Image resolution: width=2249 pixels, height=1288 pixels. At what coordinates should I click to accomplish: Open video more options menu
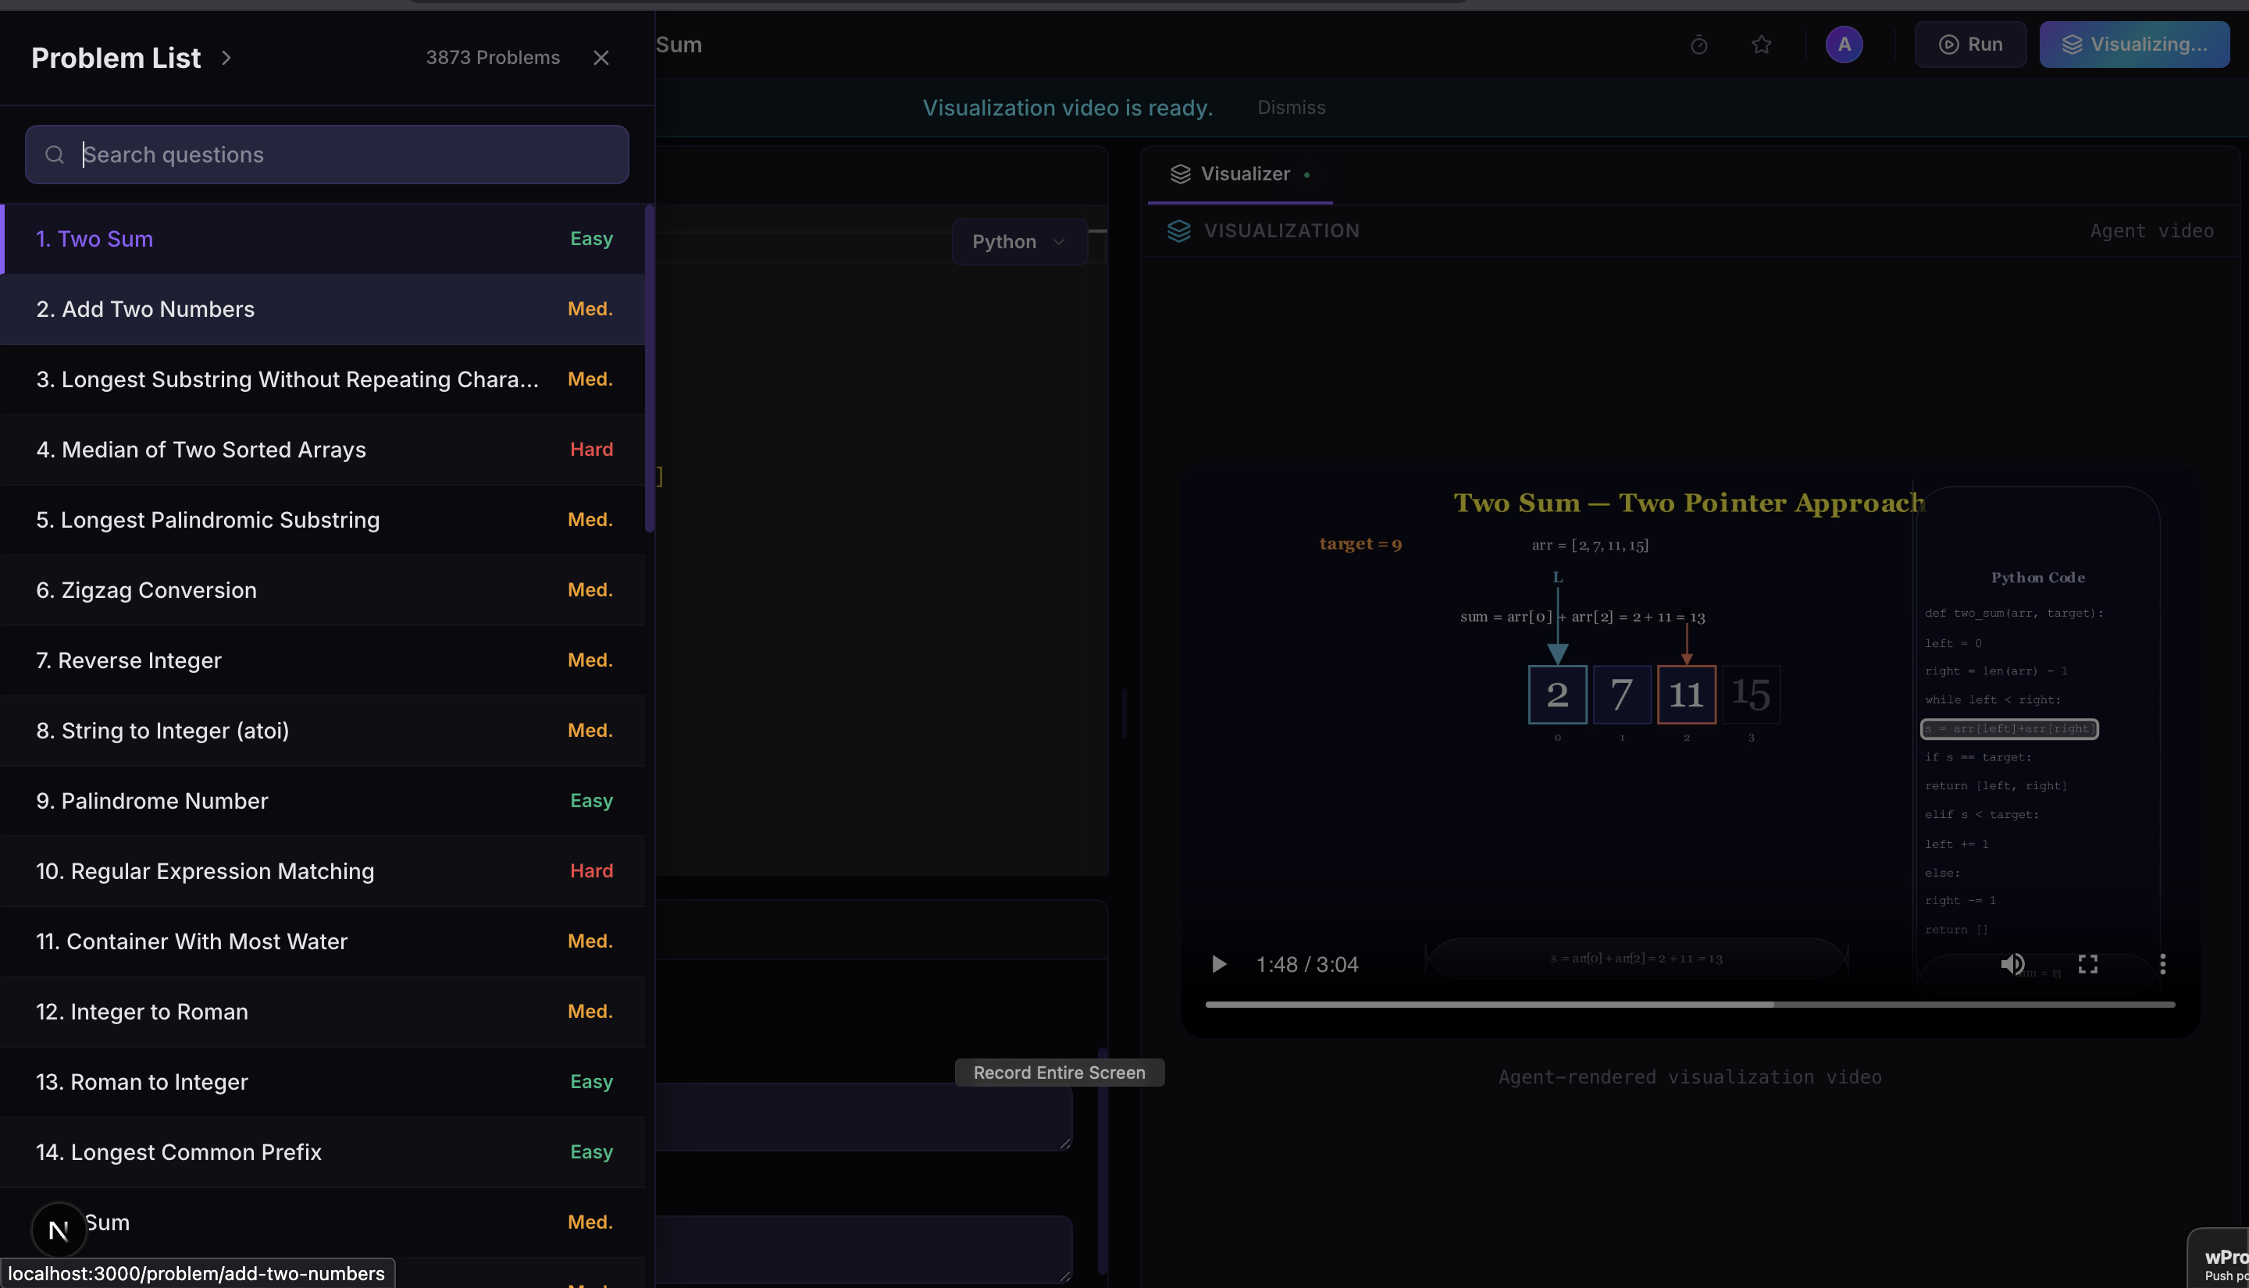[2162, 963]
